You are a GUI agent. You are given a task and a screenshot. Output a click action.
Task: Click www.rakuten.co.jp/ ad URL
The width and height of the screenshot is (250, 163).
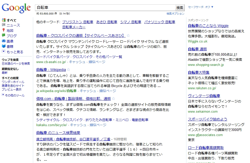[202, 88]
